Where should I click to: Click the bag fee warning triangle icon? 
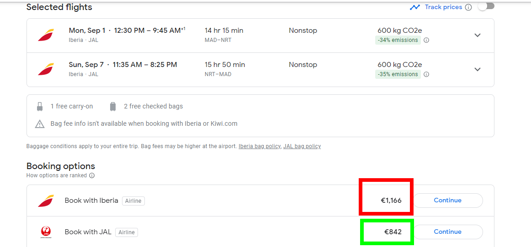[x=40, y=124]
